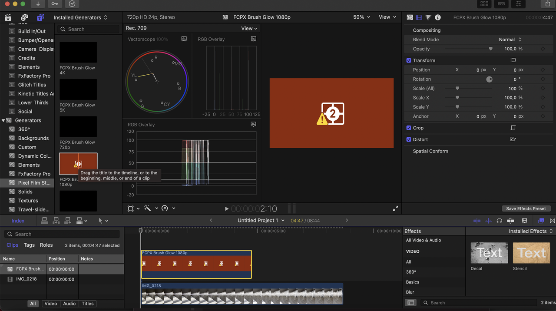Click the fullscreen viewer expand arrows icon
This screenshot has height=311, width=556.
click(395, 208)
